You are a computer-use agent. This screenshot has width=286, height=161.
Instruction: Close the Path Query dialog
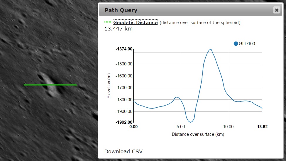tap(276, 10)
